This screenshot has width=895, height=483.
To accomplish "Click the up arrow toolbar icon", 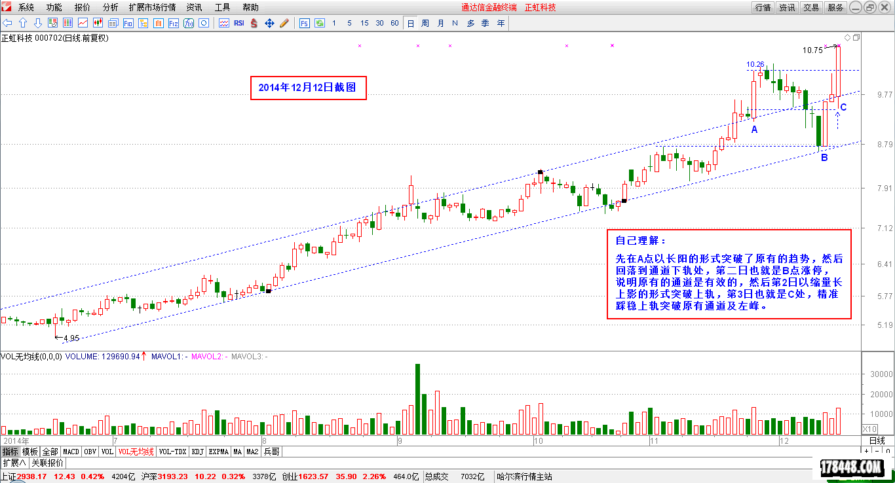I will (23, 23).
